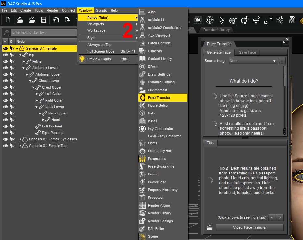Open Puppeteer pane entry
303x240 pixels.
tap(163, 198)
